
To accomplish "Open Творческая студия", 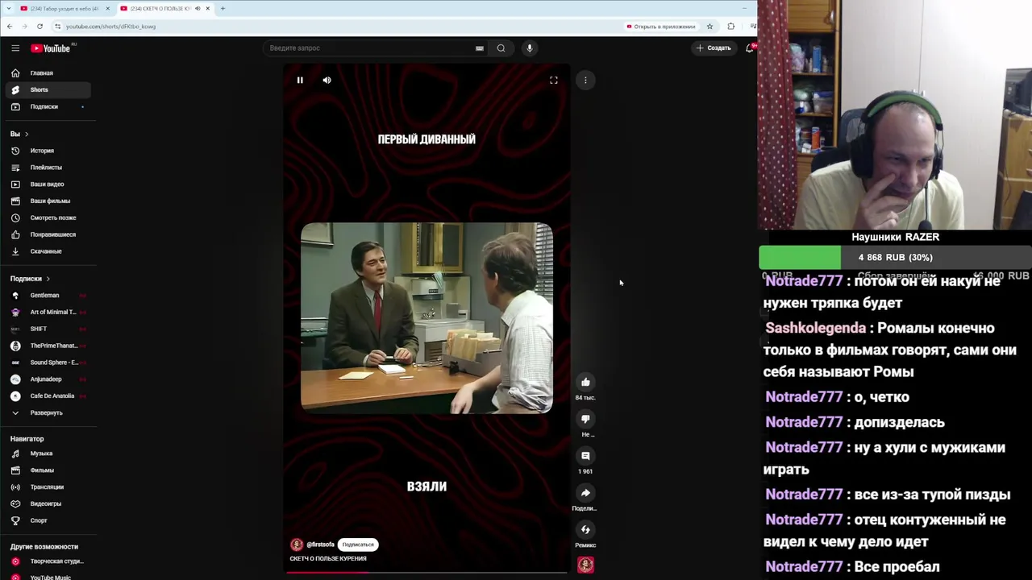I will [x=48, y=561].
